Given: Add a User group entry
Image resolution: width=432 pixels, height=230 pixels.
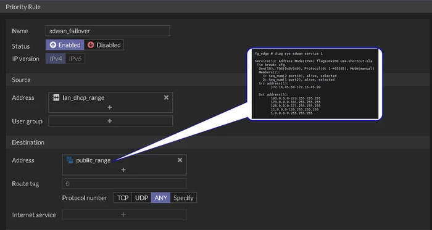Looking at the screenshot, I should [x=110, y=121].
